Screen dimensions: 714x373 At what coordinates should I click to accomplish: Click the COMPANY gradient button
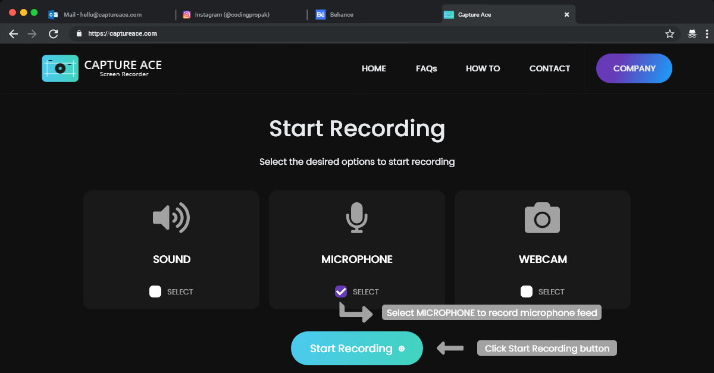pos(634,68)
